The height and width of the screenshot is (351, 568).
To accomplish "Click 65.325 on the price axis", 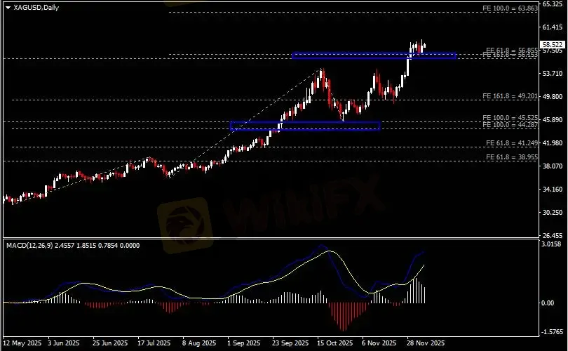I will click(553, 4).
